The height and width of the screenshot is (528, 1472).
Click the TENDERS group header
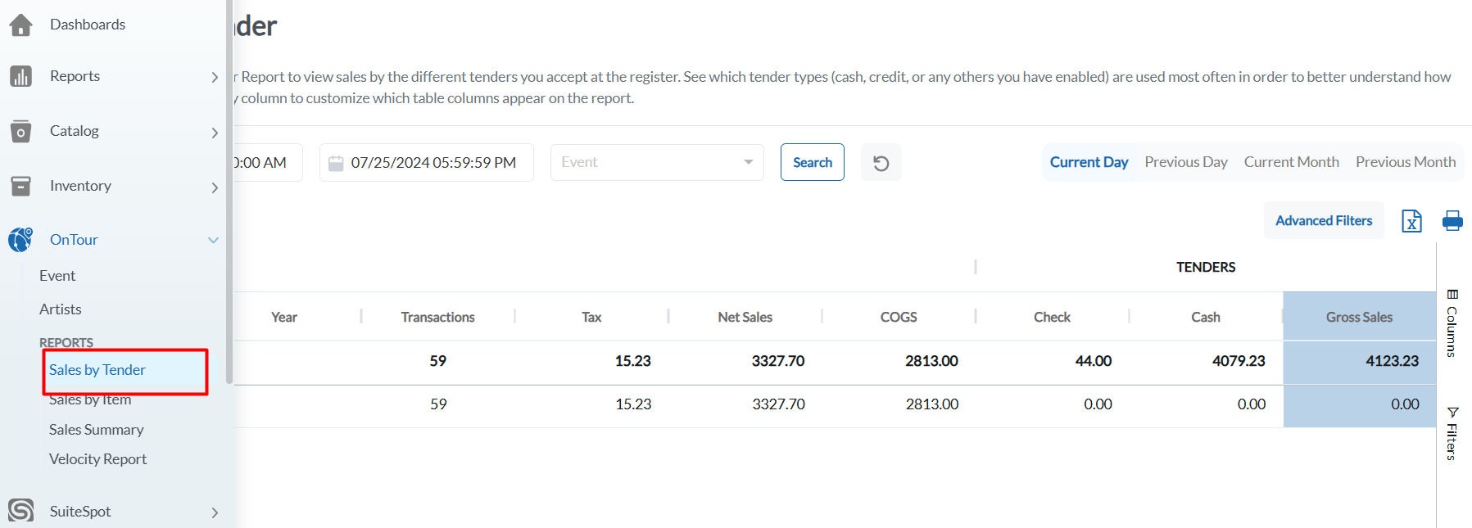point(1206,267)
